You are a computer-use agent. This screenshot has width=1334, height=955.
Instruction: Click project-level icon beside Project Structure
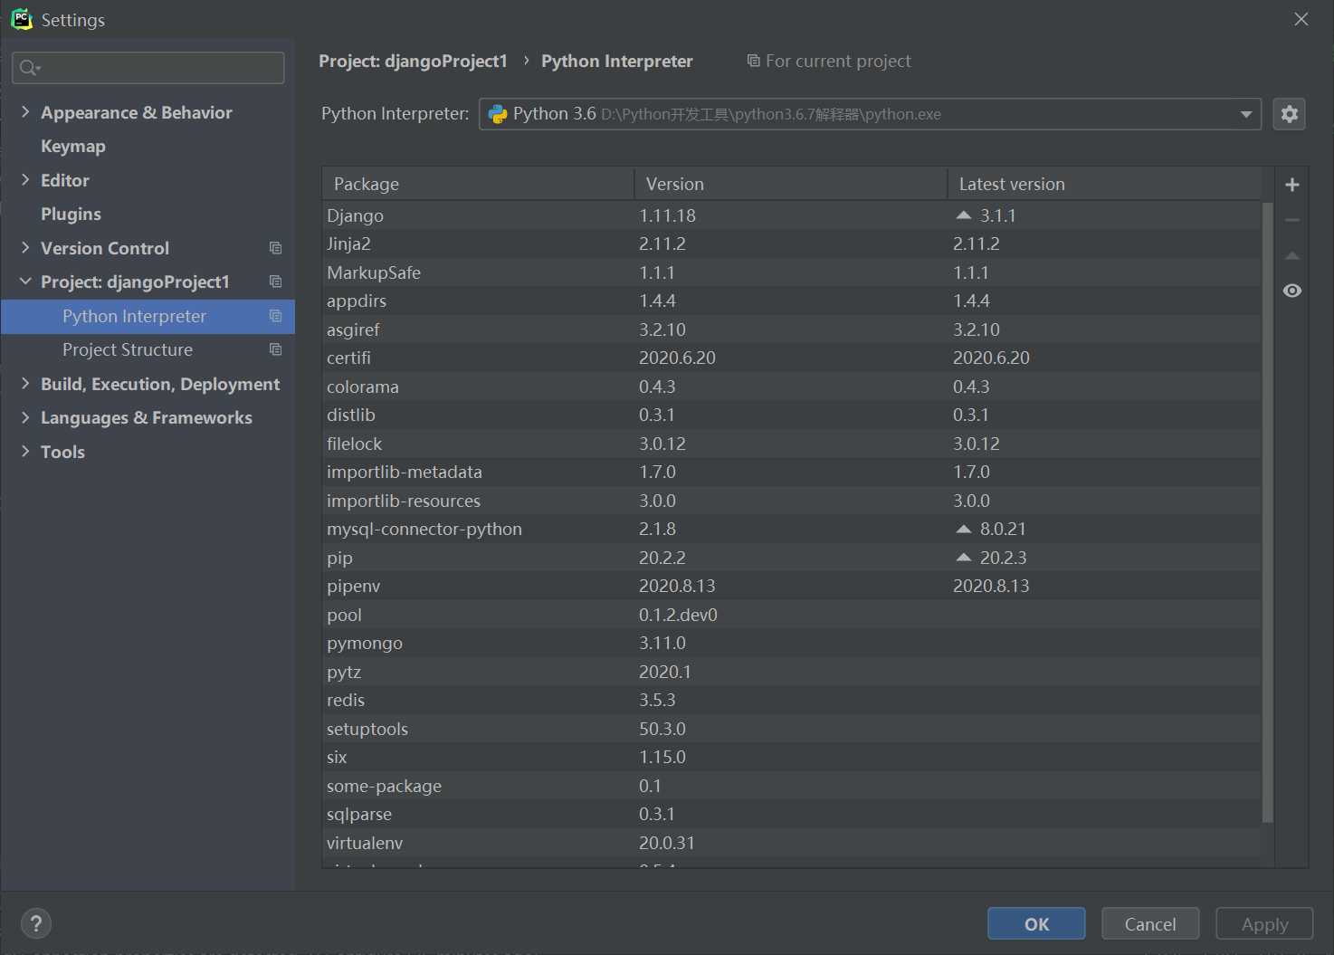click(x=276, y=349)
